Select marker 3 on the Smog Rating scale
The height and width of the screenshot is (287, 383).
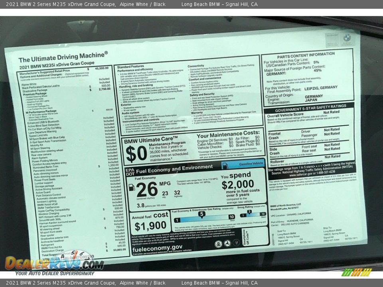click(249, 212)
